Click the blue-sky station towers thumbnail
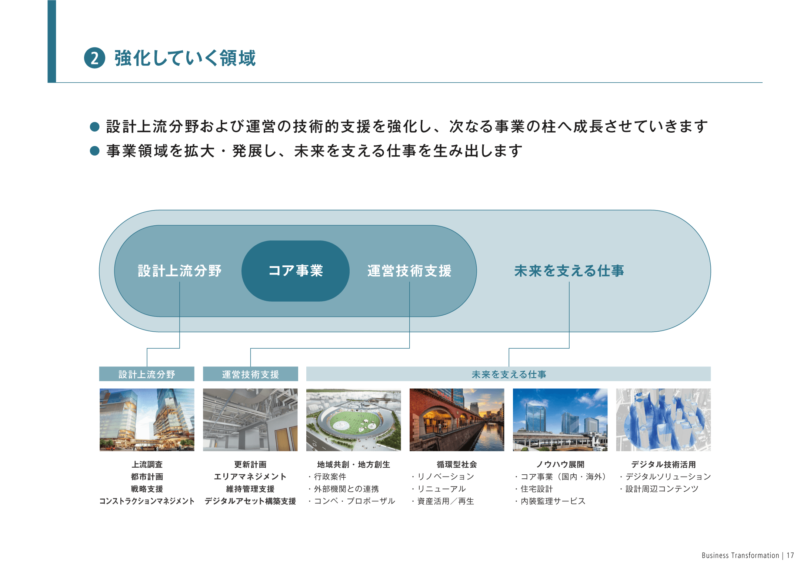 pyautogui.click(x=560, y=419)
